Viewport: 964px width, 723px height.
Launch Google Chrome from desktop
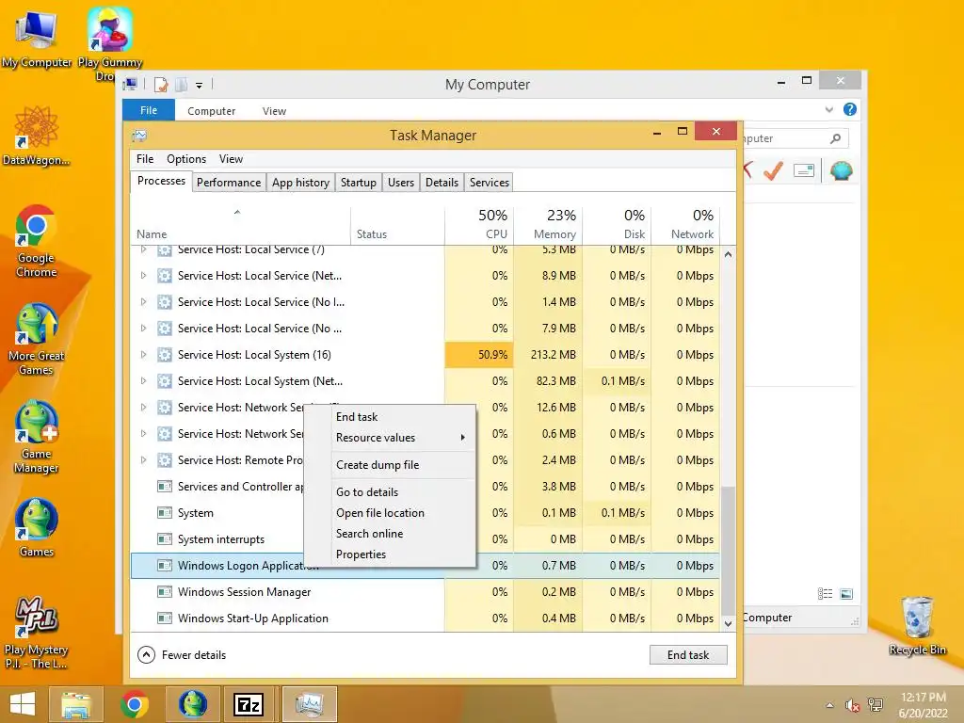click(x=37, y=241)
